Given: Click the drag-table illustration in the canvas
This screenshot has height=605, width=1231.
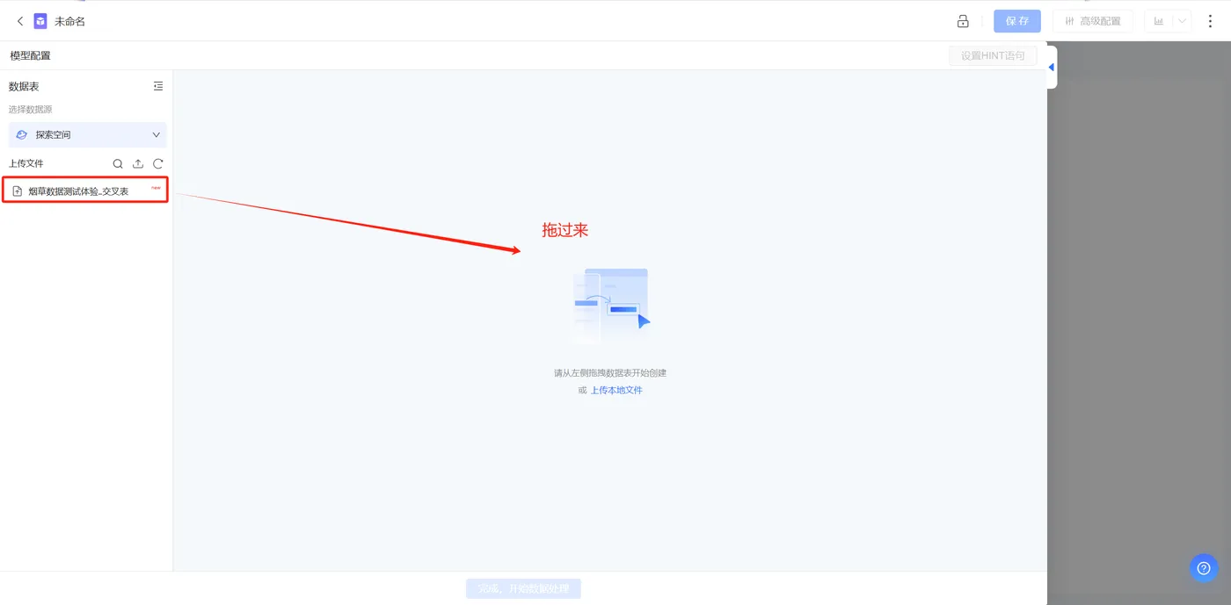Looking at the screenshot, I should point(610,304).
